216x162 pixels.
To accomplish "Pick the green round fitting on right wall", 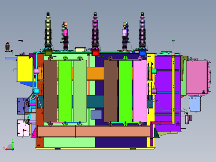I will click(x=154, y=71).
